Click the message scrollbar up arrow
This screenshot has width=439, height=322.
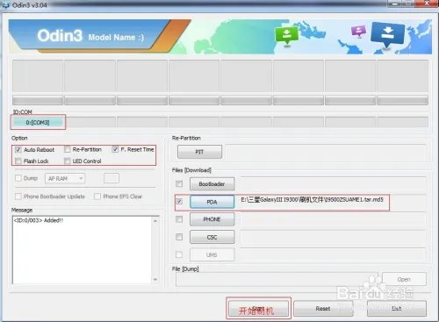pos(155,221)
